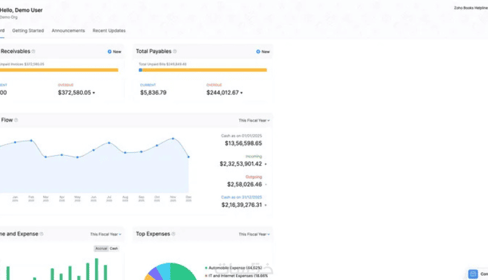
Task: Expand overdue receivables $372,580.05 dropdown arrow
Action: pos(94,93)
